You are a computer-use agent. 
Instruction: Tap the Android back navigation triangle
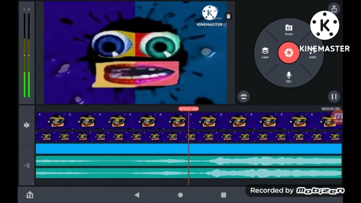pyautogui.click(x=137, y=195)
